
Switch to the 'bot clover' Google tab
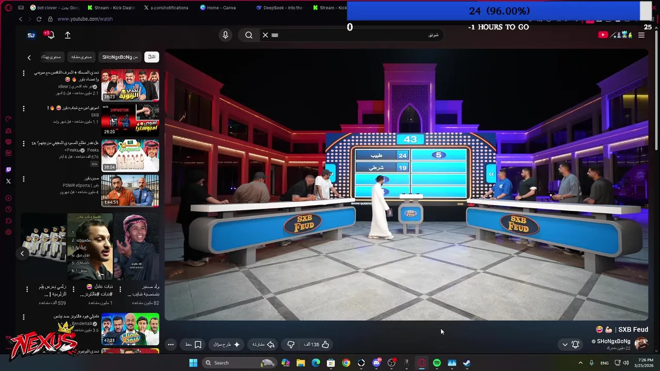click(x=55, y=8)
